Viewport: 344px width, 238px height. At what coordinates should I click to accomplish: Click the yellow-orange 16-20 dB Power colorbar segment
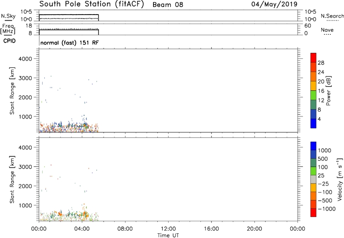313,86
